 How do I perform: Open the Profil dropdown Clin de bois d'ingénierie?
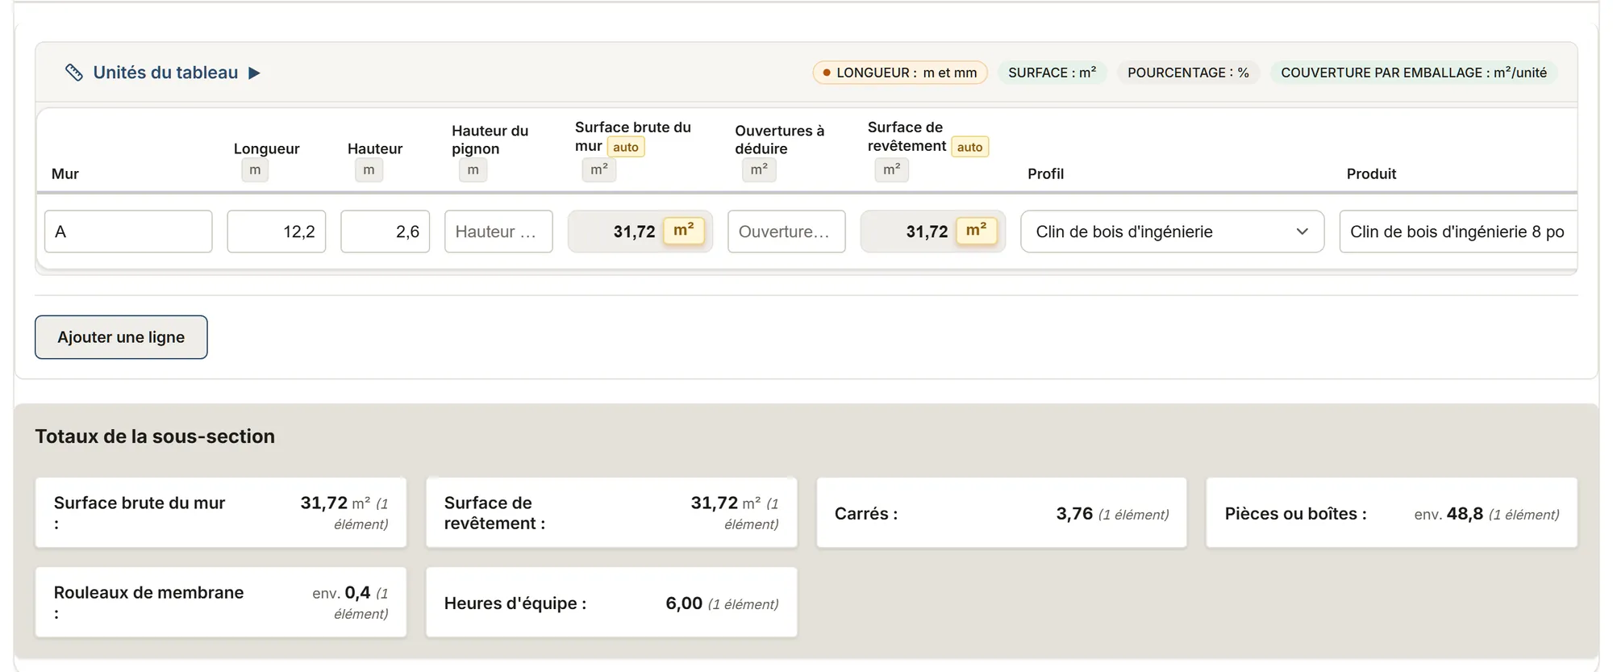click(x=1172, y=232)
